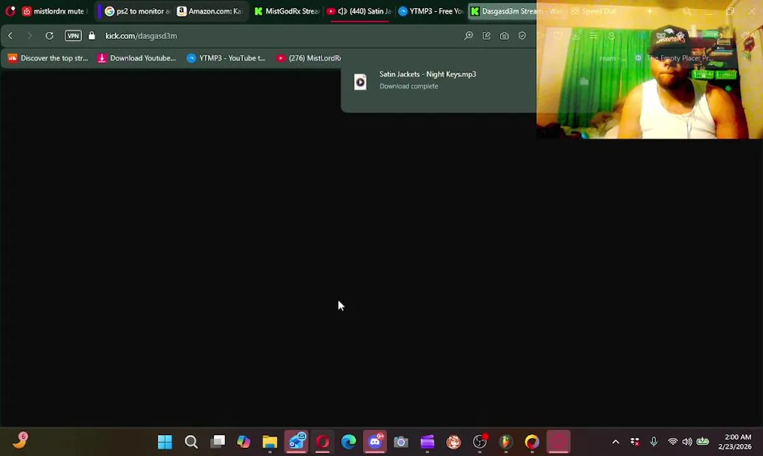
Task: Open File Explorer from the taskbar
Action: pyautogui.click(x=270, y=441)
